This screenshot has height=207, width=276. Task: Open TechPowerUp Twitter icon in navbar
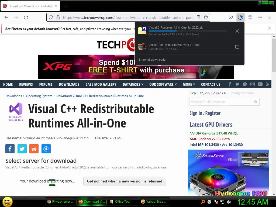237,84
